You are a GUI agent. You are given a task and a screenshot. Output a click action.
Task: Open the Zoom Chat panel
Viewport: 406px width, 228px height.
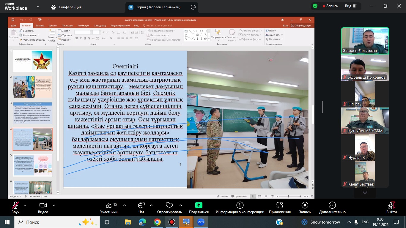[x=141, y=205]
